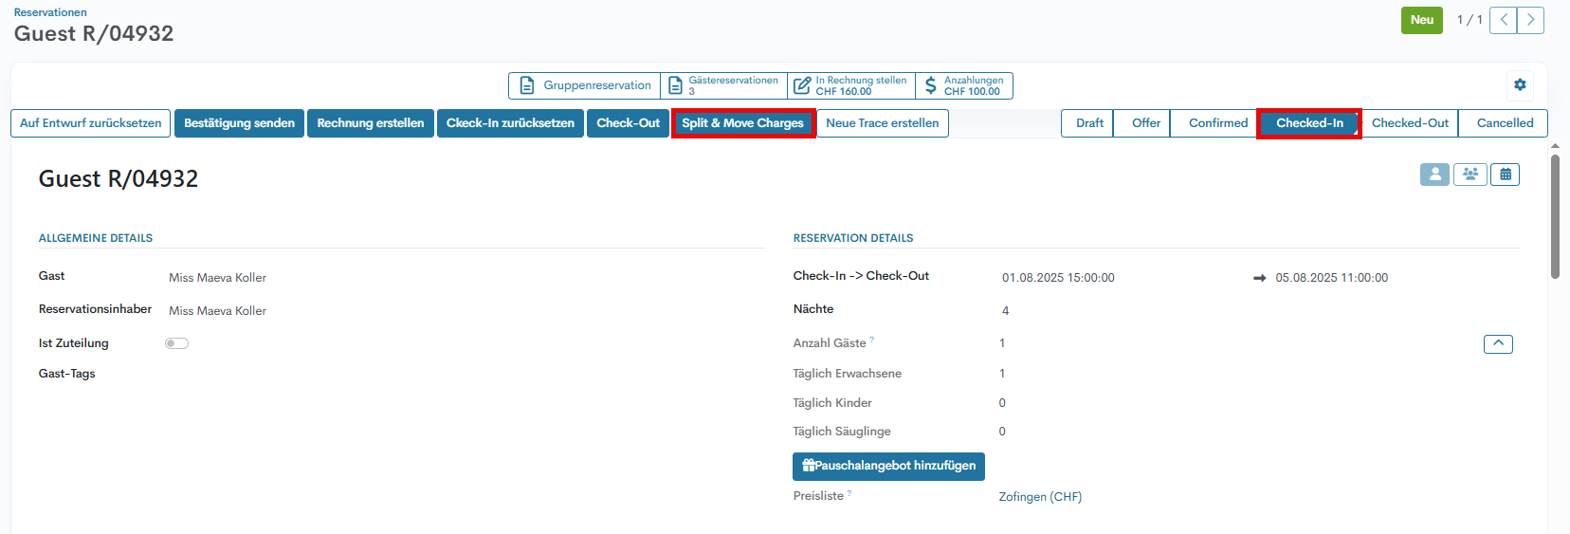The width and height of the screenshot is (1570, 534).
Task: Click Split & Move Charges button
Action: click(742, 123)
